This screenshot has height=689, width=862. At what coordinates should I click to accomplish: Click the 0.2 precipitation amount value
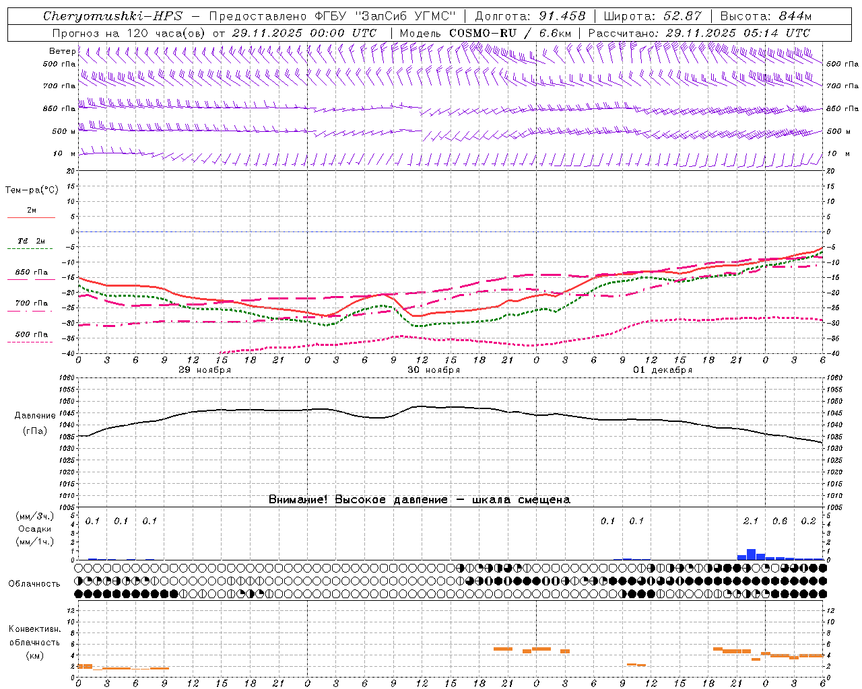click(x=808, y=521)
